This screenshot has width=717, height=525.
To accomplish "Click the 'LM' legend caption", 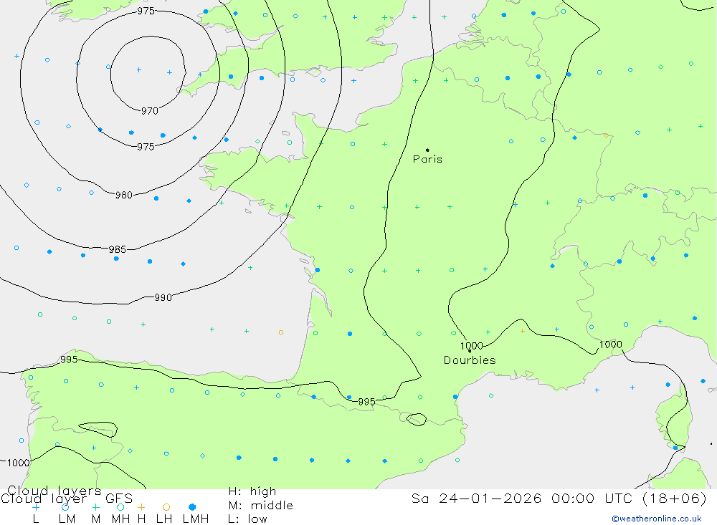I will pyautogui.click(x=67, y=519).
